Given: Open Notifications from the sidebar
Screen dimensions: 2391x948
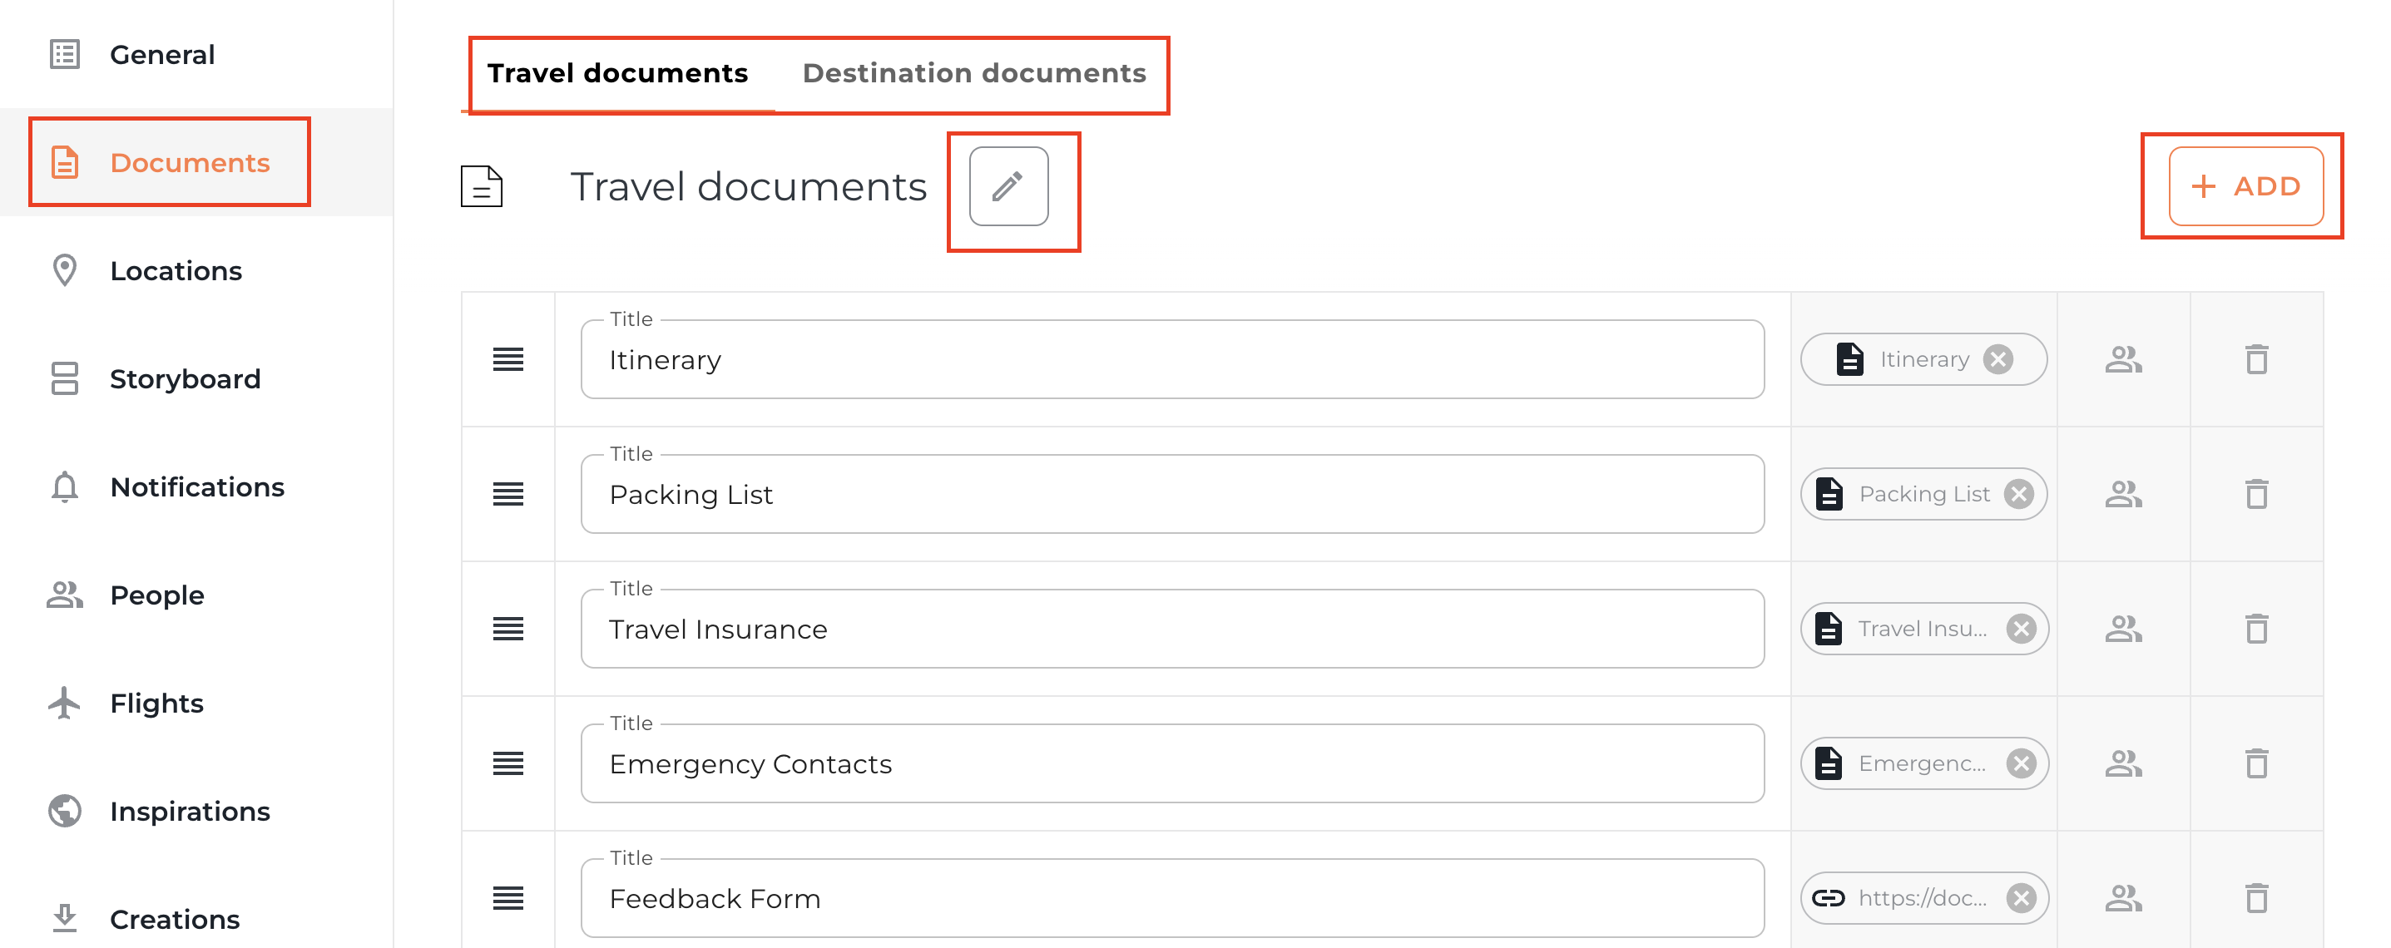Looking at the screenshot, I should (x=197, y=487).
